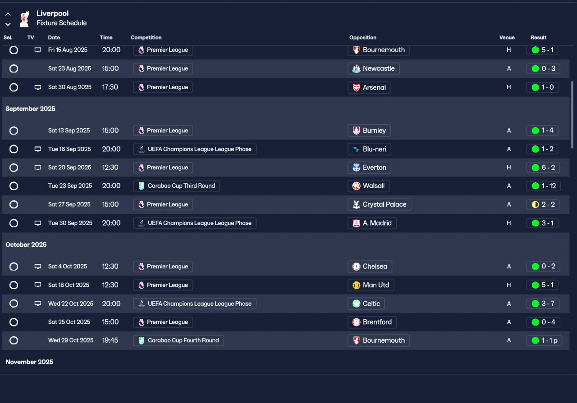The image size is (577, 403).
Task: Click the down chevron beside Fixture Schedule
Action: (8, 24)
